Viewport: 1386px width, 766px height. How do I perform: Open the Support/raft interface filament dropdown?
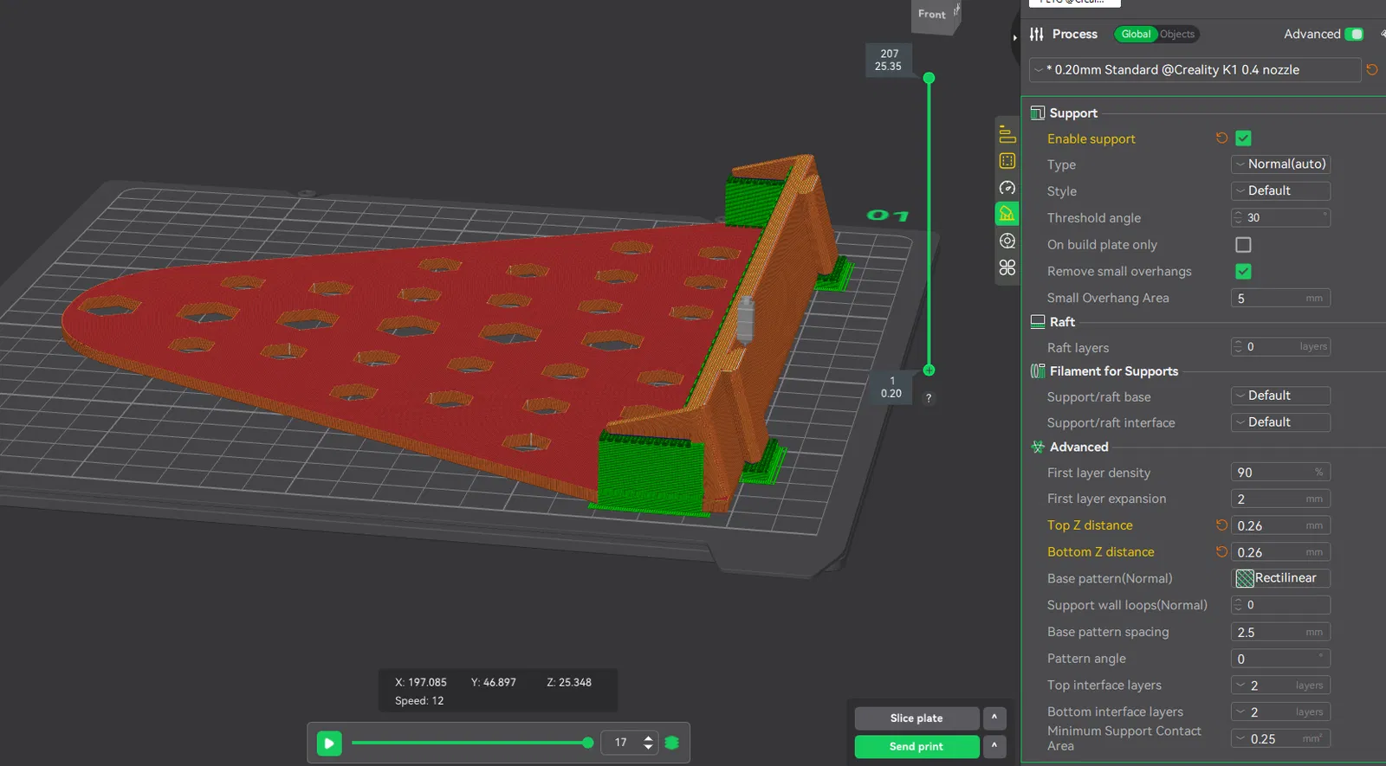coord(1280,422)
